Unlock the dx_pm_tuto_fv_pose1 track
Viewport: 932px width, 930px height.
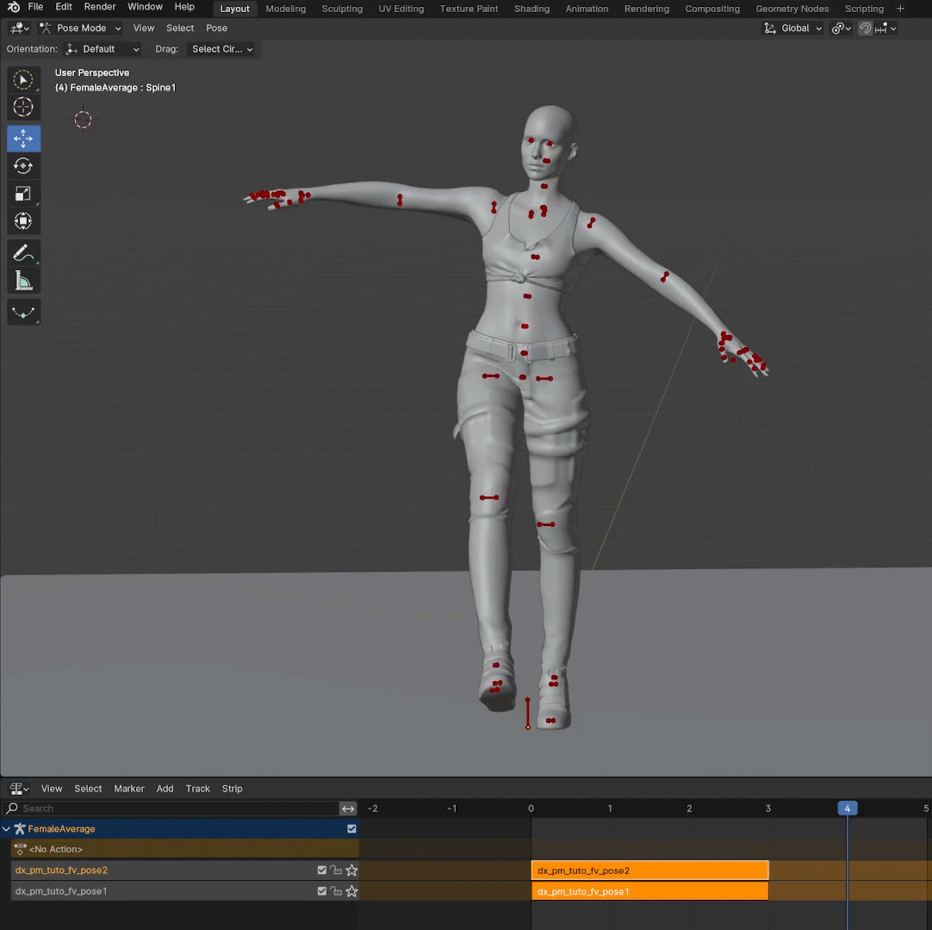(x=337, y=891)
